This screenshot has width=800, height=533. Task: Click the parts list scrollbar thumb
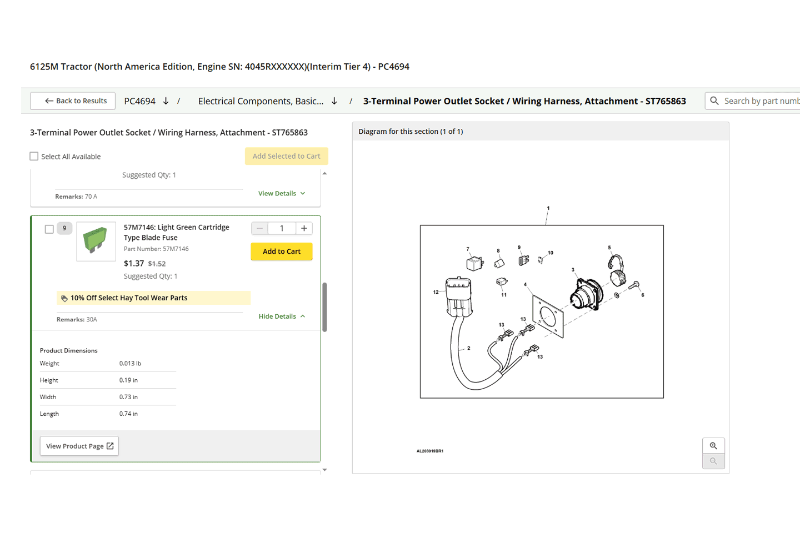coord(324,307)
